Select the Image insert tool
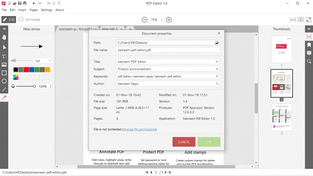Viewport: 313px width, 176px height. 4,65
